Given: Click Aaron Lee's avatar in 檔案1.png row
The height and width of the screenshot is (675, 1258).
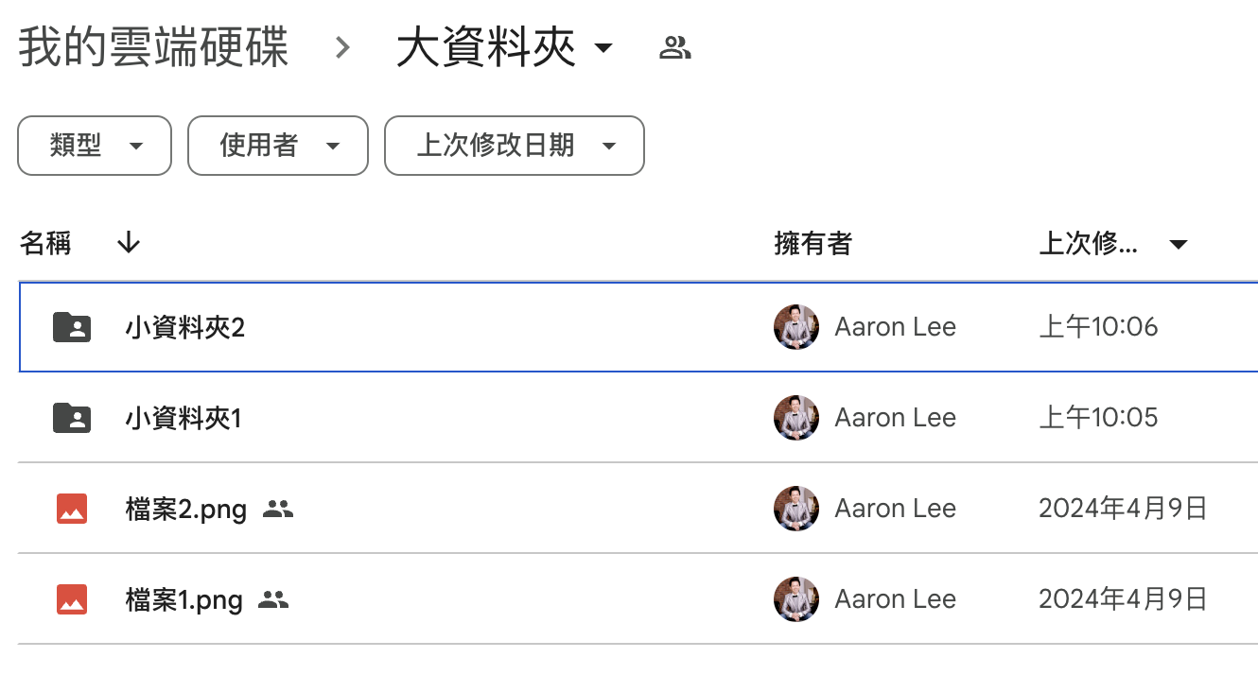Looking at the screenshot, I should pyautogui.click(x=796, y=599).
